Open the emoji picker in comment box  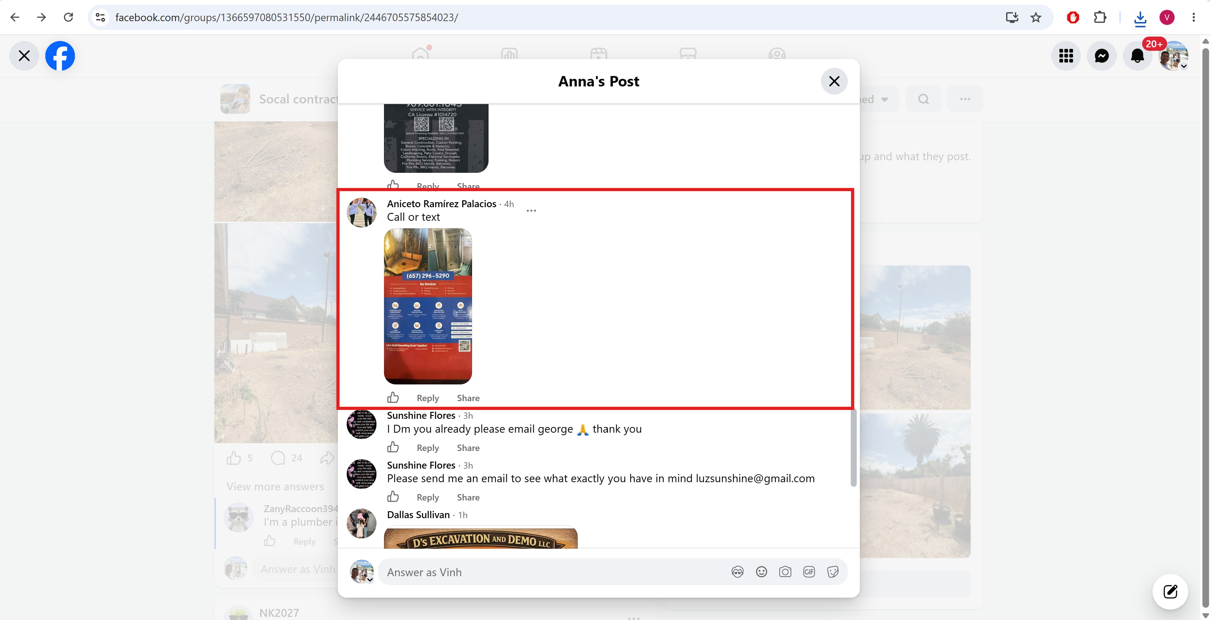761,572
